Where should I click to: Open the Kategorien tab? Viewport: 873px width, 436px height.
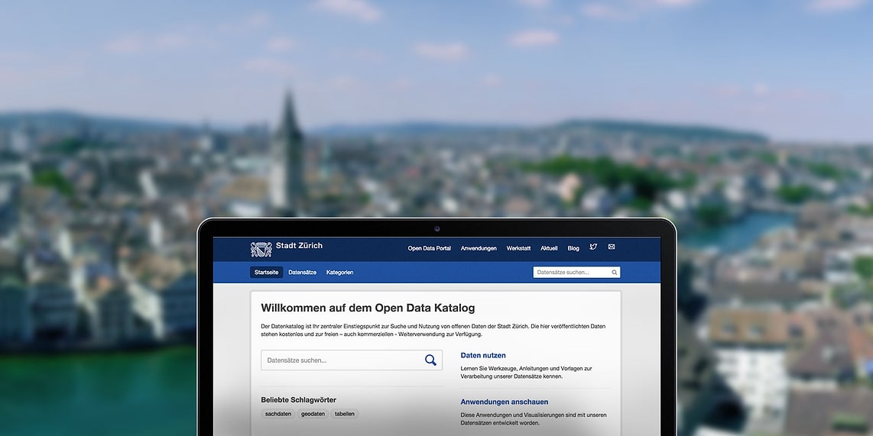[x=339, y=273]
